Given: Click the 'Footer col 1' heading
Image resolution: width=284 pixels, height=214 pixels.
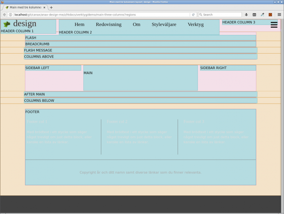Looking at the screenshot, I should click(37, 122).
